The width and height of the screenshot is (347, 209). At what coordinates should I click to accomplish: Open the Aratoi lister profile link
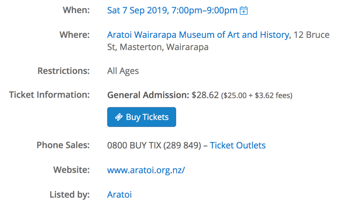(x=119, y=195)
